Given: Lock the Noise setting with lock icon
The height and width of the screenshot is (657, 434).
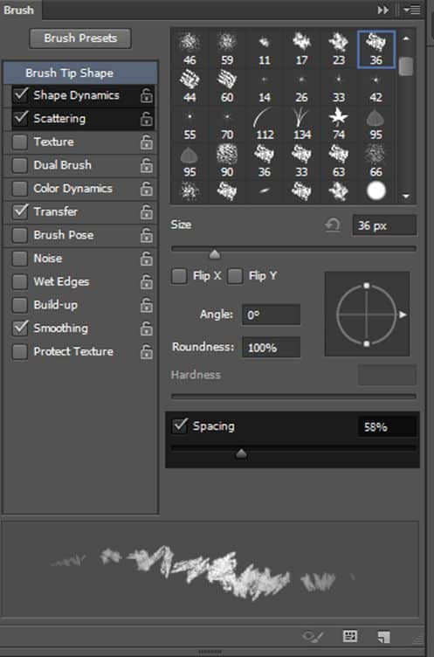Looking at the screenshot, I should point(146,259).
